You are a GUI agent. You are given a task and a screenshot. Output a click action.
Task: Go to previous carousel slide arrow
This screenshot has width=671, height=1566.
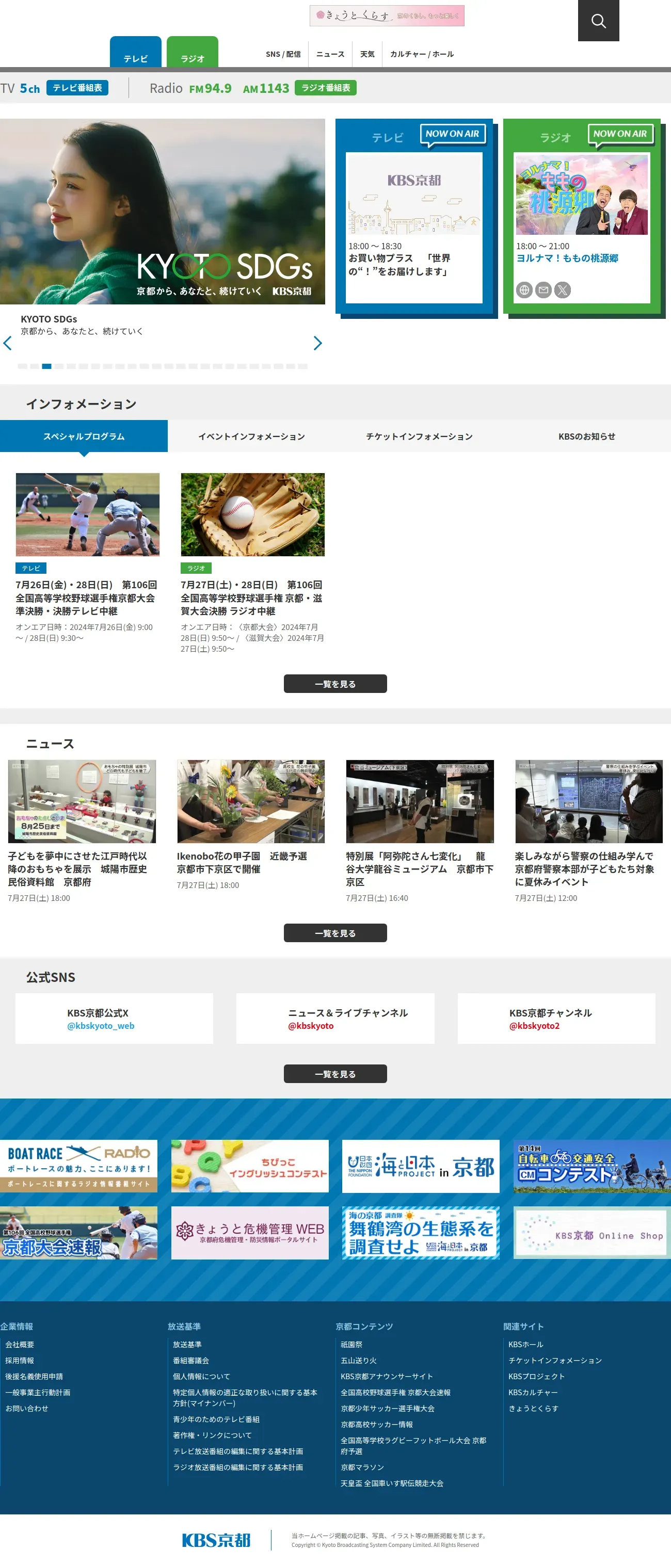[x=8, y=344]
